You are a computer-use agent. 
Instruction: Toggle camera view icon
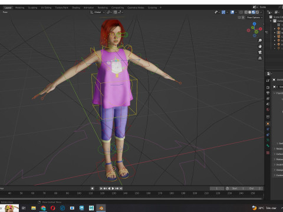(x=260, y=52)
